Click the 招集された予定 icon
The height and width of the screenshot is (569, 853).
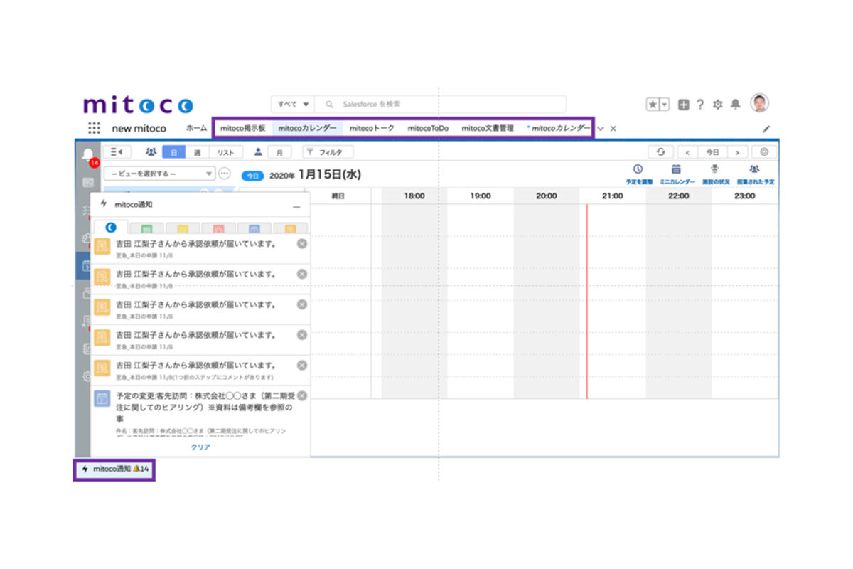point(754,169)
